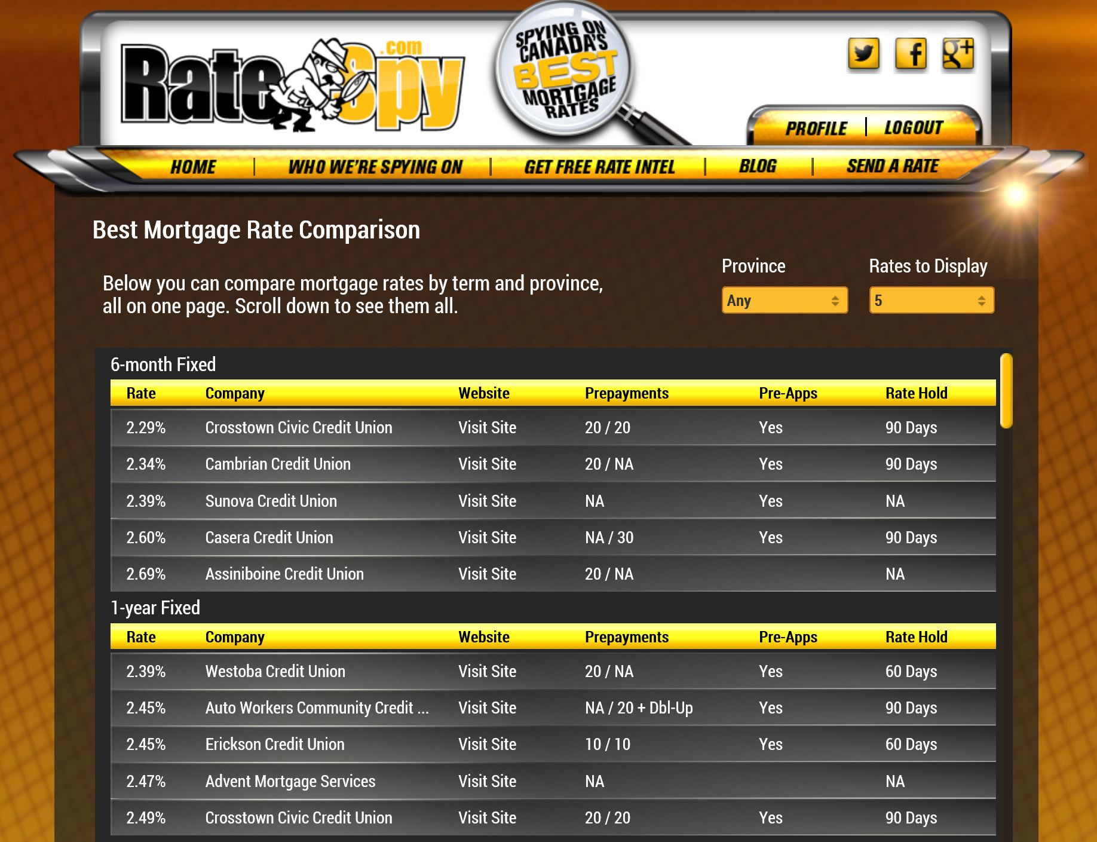
Task: Visit Site for Auto Workers Community Credit
Action: (x=487, y=708)
